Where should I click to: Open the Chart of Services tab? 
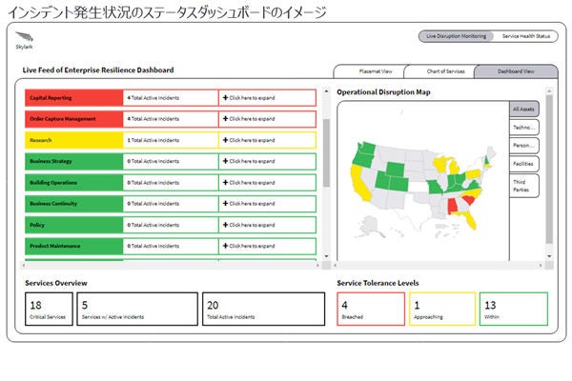(439, 71)
